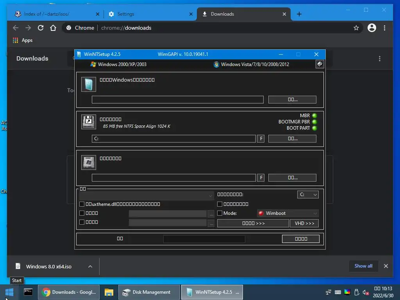Toggle the last checkbox in options group
This screenshot has height=300, width=400.
click(x=82, y=222)
